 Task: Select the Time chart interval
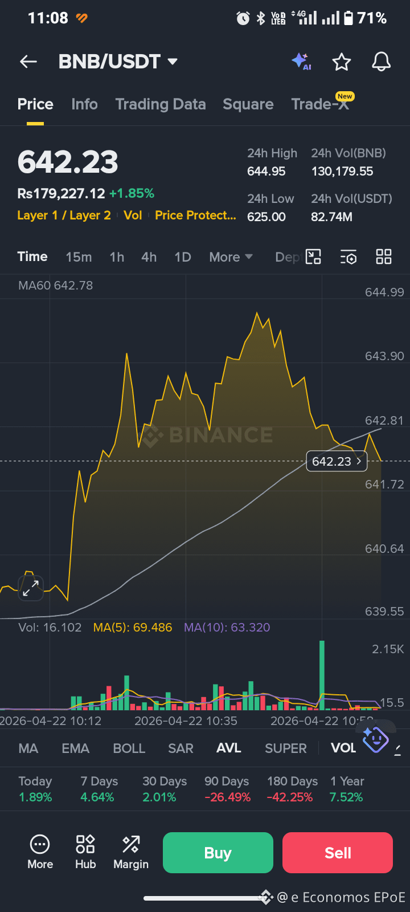pos(32,256)
